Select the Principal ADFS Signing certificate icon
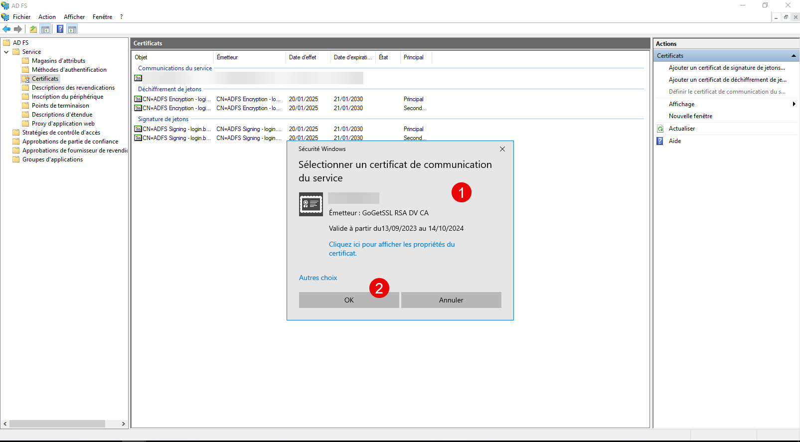 138,129
